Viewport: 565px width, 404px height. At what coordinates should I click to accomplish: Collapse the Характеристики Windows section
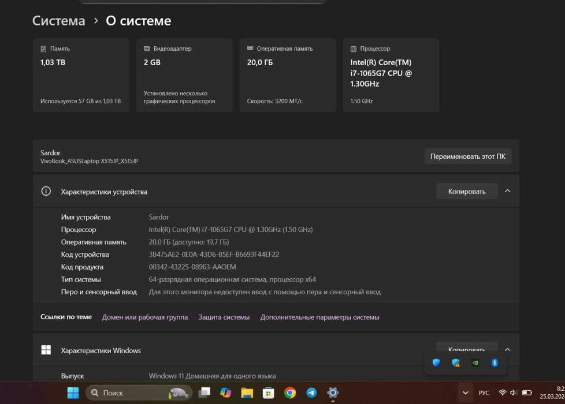point(507,349)
